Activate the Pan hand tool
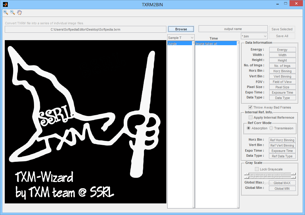 [x=19, y=12]
